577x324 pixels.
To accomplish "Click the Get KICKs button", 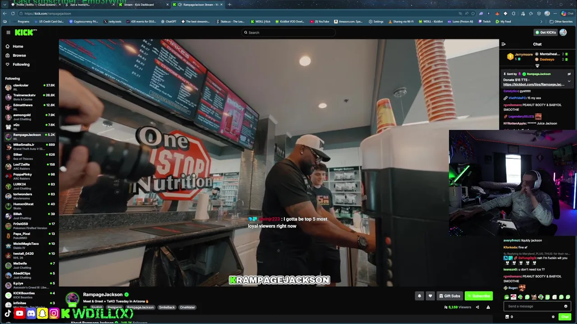I will click(545, 32).
